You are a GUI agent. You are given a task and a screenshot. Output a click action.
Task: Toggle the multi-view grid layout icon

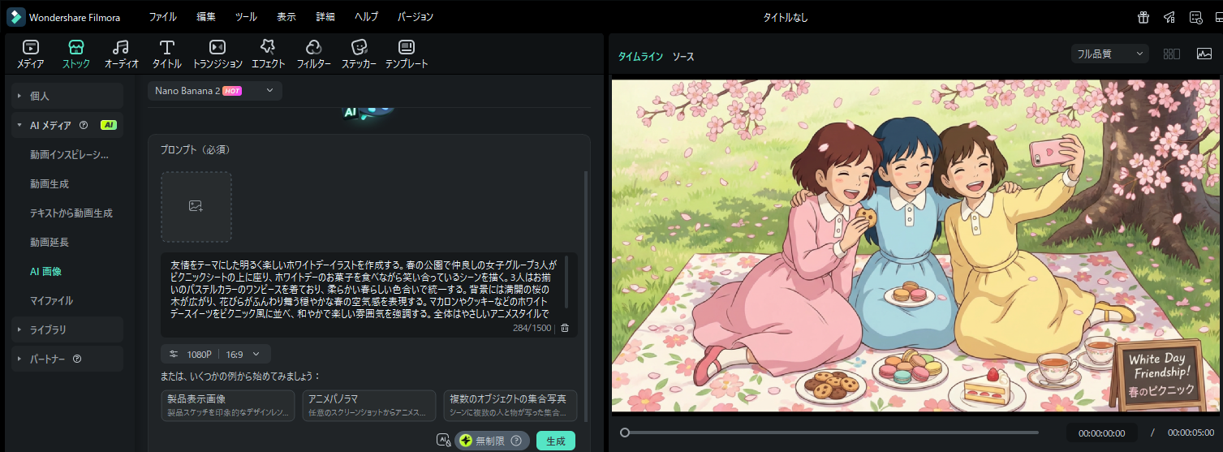pos(1172,54)
